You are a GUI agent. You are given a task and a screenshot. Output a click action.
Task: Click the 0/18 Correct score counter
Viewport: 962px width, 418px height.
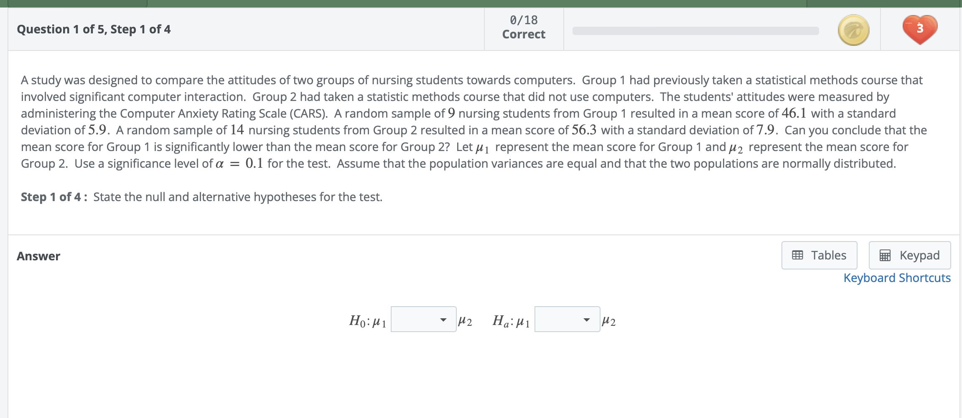tap(524, 27)
